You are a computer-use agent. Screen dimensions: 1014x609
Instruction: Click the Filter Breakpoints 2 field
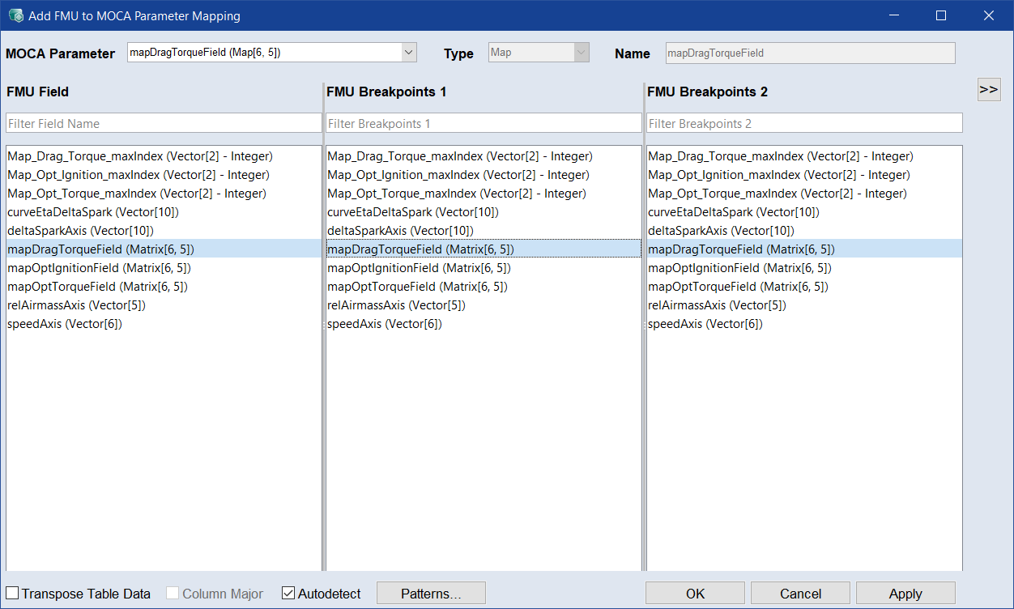pyautogui.click(x=804, y=123)
